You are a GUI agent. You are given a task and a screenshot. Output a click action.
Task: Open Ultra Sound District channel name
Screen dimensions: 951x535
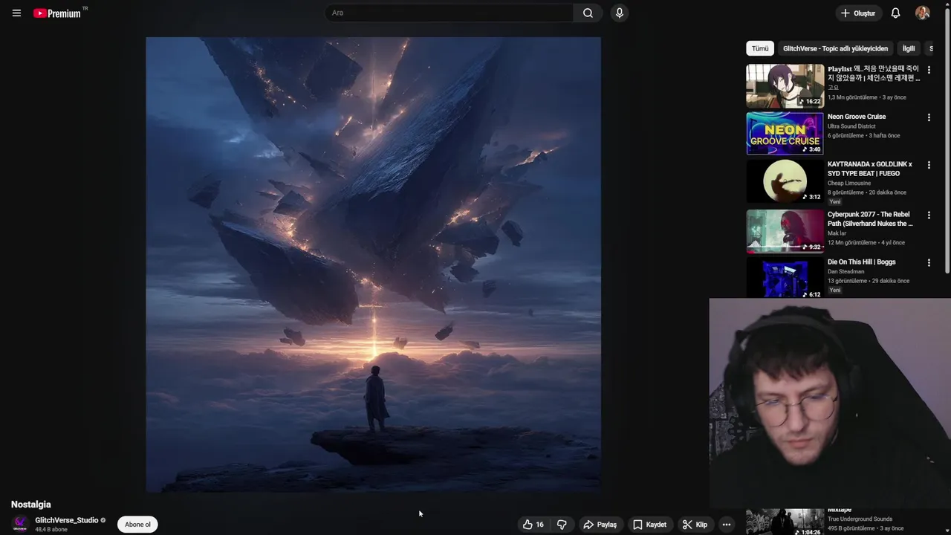[851, 126]
